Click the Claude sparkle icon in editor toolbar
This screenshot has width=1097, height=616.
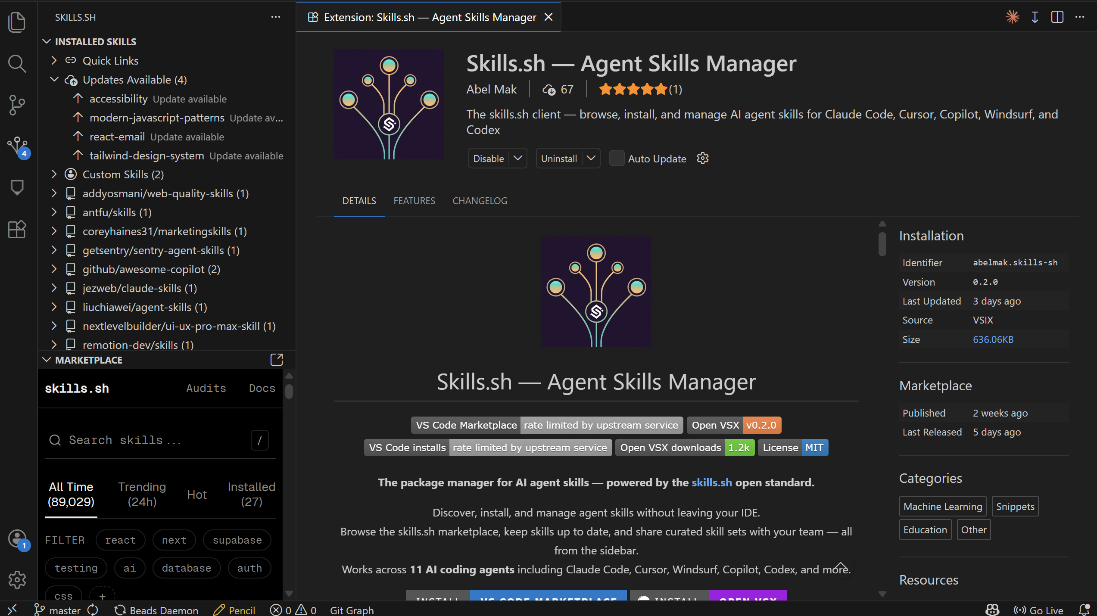(1012, 17)
